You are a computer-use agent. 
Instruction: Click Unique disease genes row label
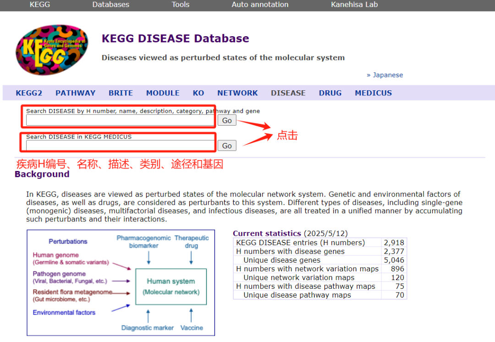[282, 260]
